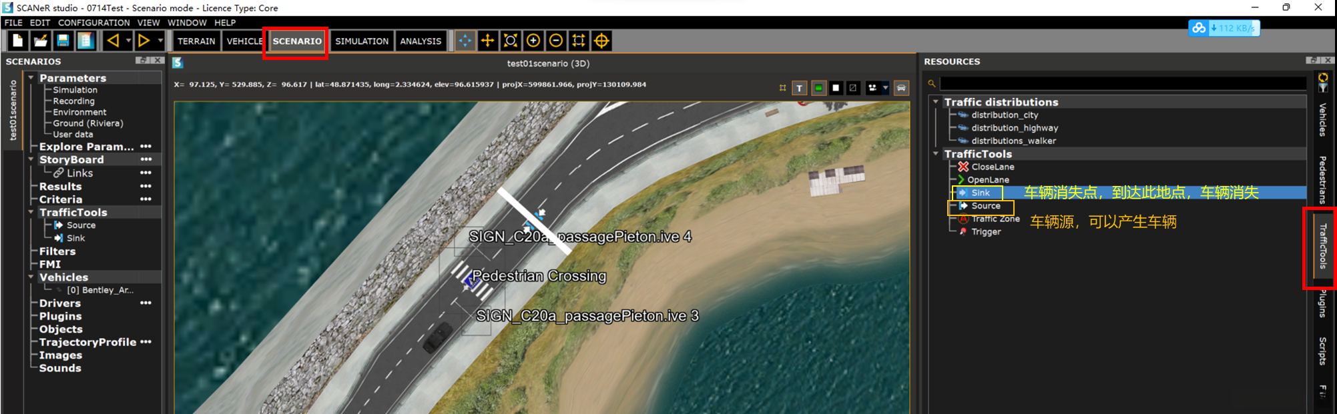This screenshot has width=1337, height=414.
Task: Toggle the slashed square display button
Action: click(853, 88)
